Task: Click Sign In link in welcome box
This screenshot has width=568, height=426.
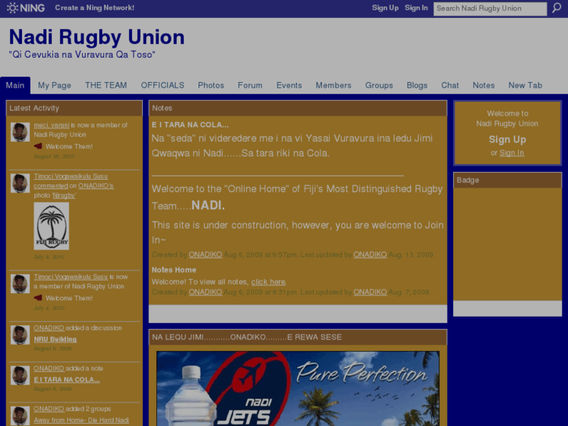Action: [512, 153]
